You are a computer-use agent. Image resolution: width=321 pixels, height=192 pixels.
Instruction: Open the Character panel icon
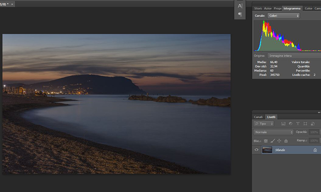pos(240,6)
